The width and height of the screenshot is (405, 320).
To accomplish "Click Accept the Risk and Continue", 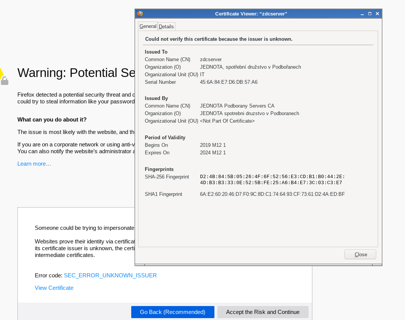I will pos(263,312).
